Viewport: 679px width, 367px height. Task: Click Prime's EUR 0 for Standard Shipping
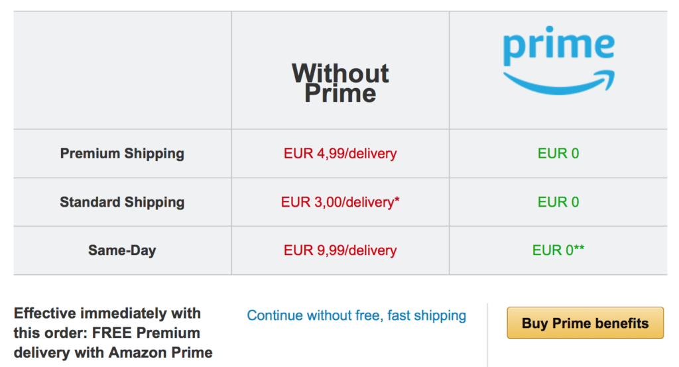(x=558, y=202)
